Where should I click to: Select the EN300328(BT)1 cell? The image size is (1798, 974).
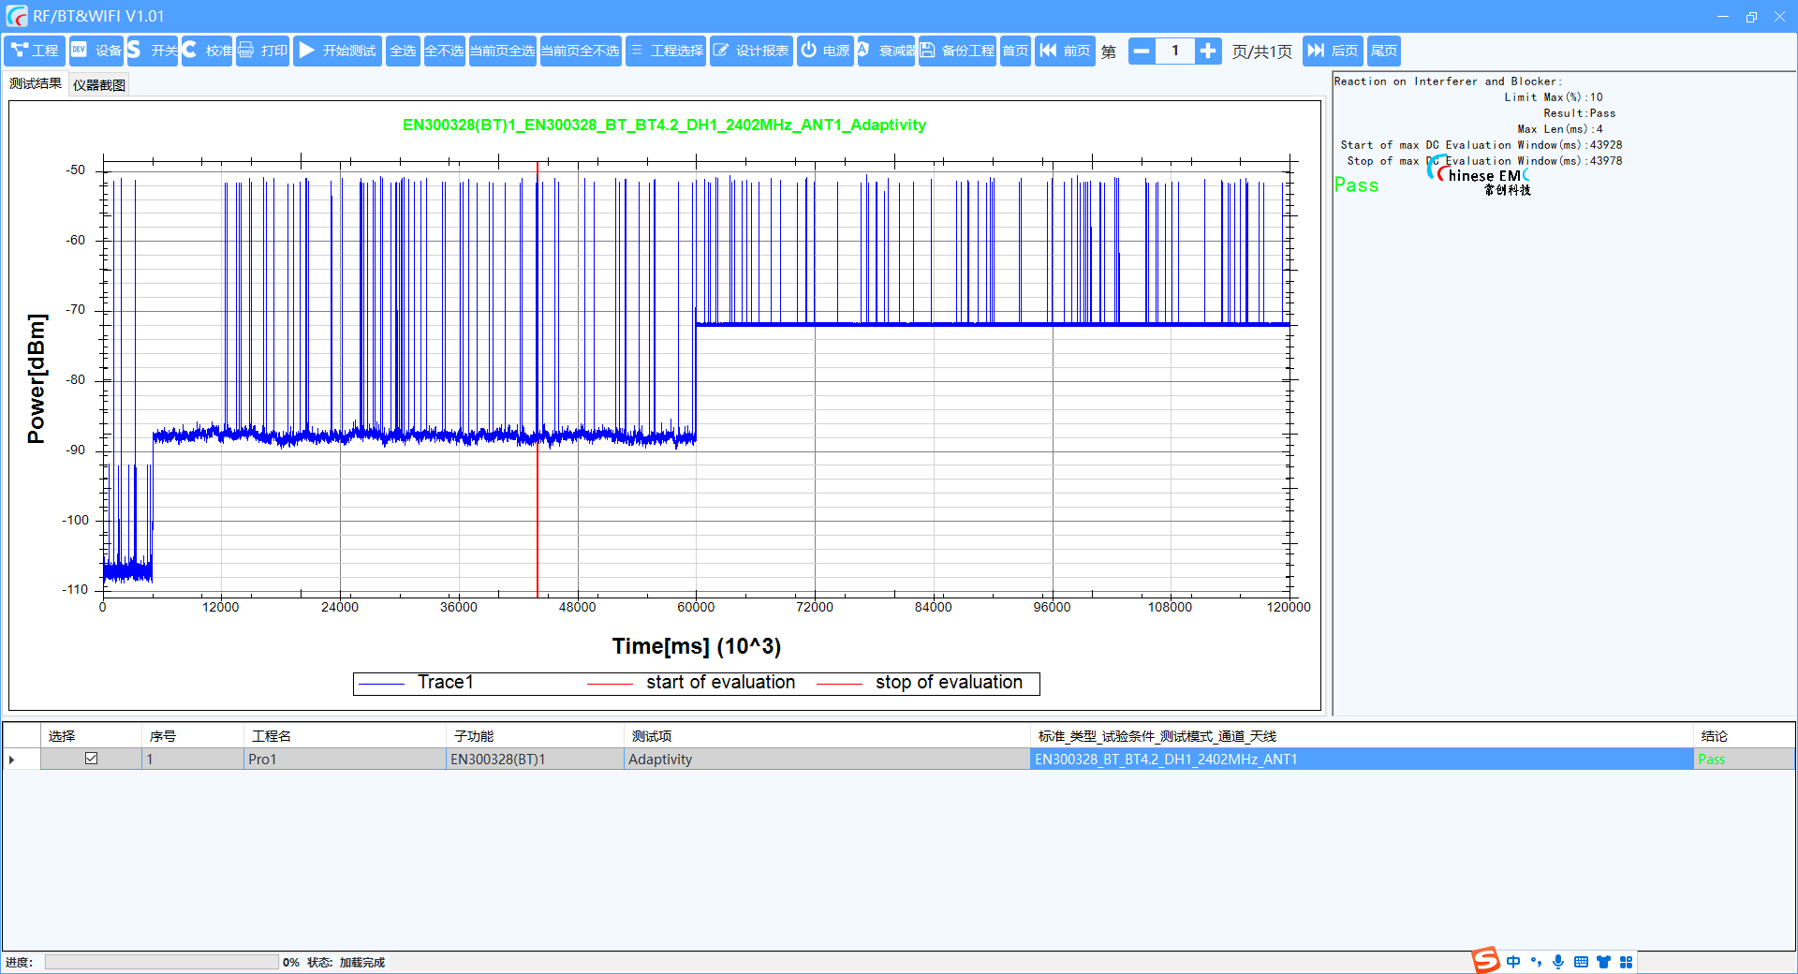coord(535,760)
